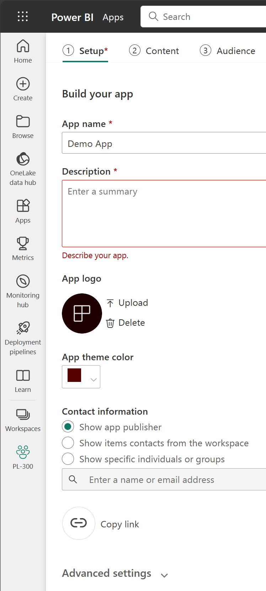Screen dimensions: 266x591
Task: Click the App name input field
Action: point(164,143)
